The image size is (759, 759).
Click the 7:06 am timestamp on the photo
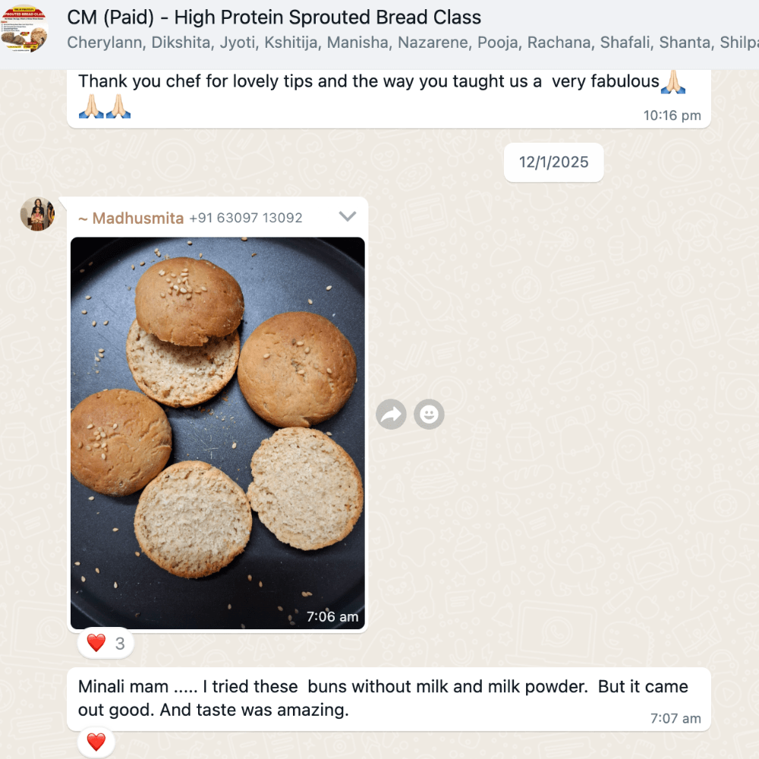[x=332, y=616]
